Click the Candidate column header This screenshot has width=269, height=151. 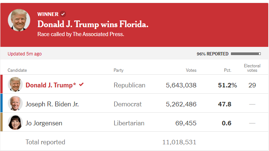(x=17, y=70)
